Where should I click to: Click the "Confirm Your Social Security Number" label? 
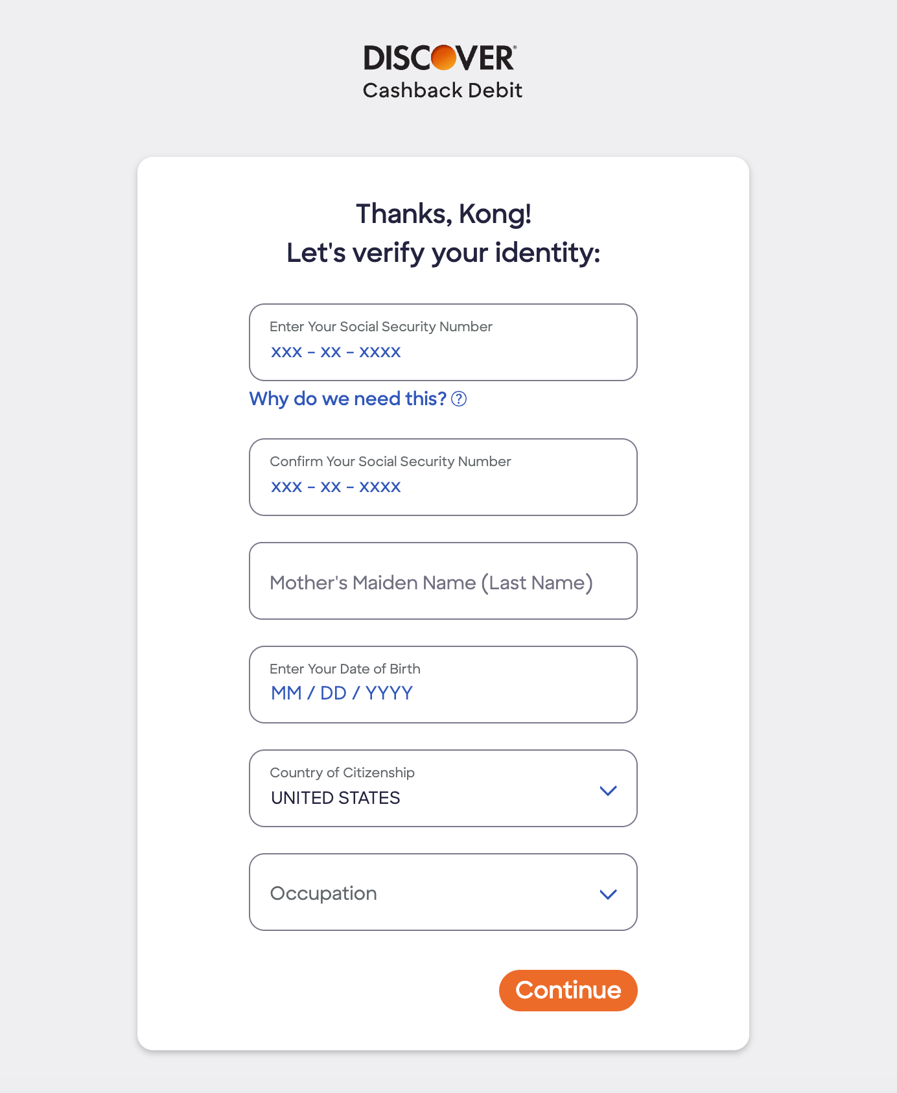point(390,462)
